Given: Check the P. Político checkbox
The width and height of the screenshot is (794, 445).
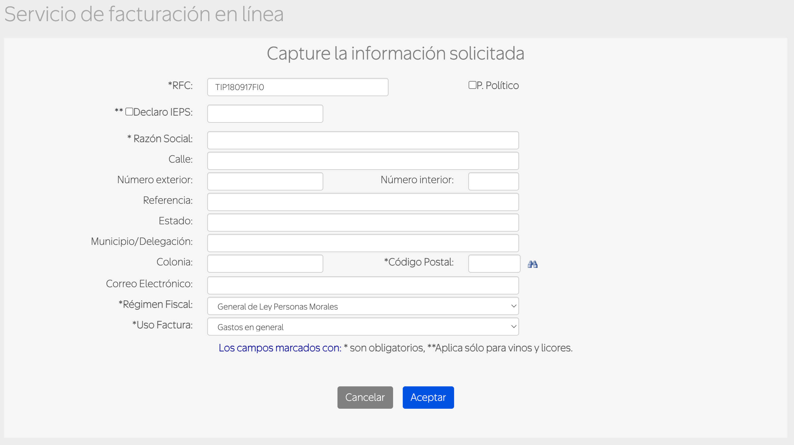Looking at the screenshot, I should click(472, 85).
